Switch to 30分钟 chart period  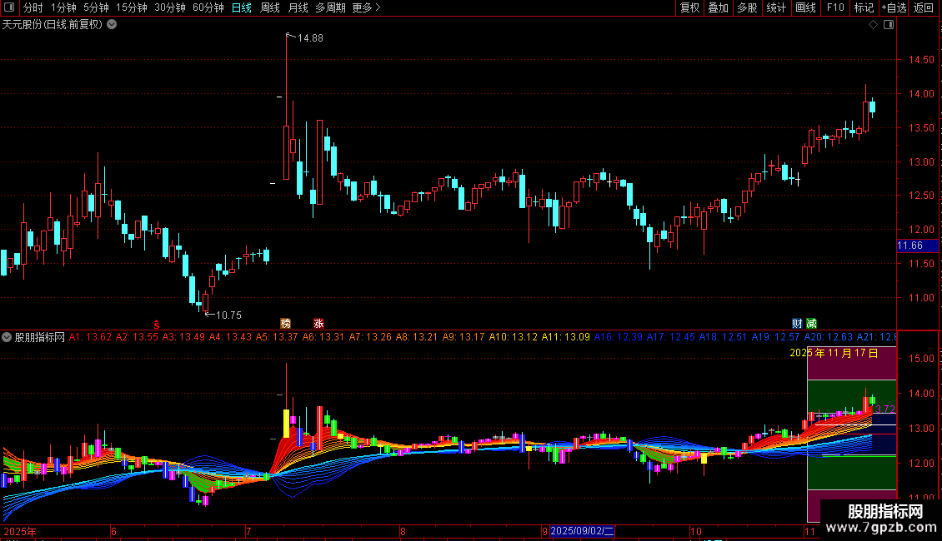coord(170,7)
